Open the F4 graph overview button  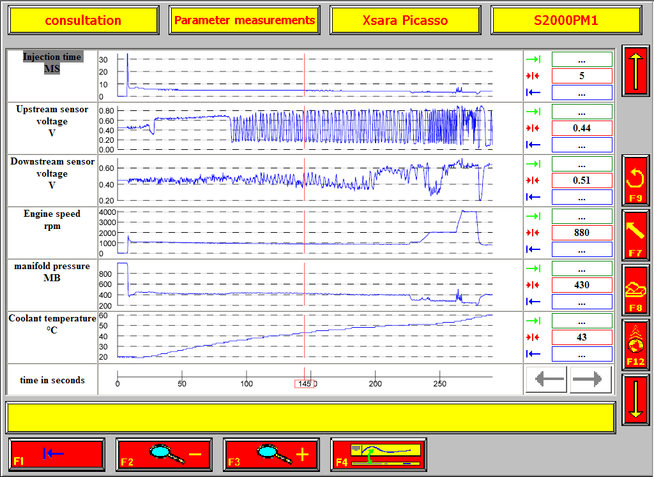[378, 455]
